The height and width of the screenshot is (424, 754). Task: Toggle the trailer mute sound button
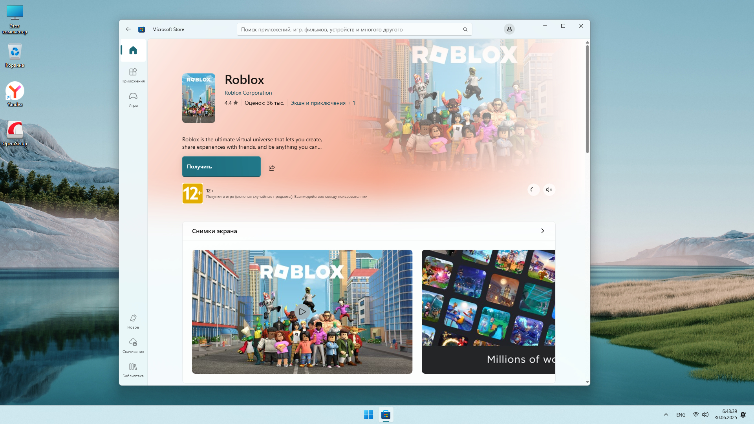pyautogui.click(x=549, y=190)
